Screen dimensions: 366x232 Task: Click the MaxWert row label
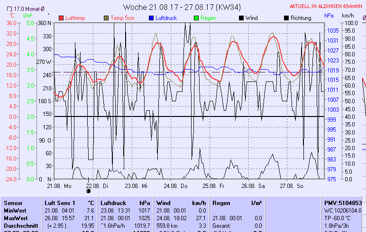[x=16, y=218]
